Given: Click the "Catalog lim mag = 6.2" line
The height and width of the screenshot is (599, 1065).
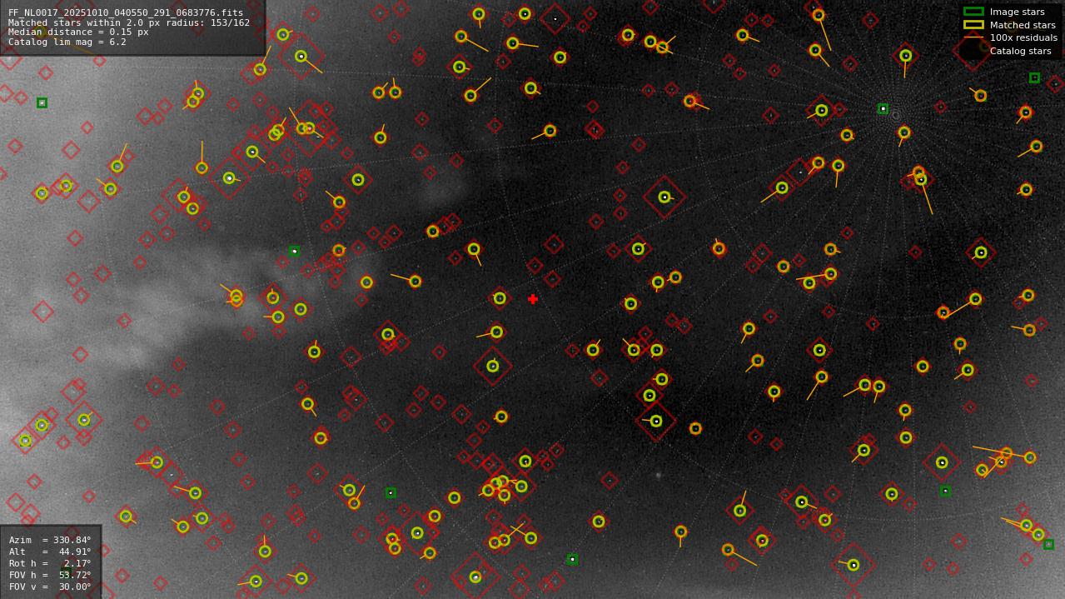Looking at the screenshot, I should (67, 42).
